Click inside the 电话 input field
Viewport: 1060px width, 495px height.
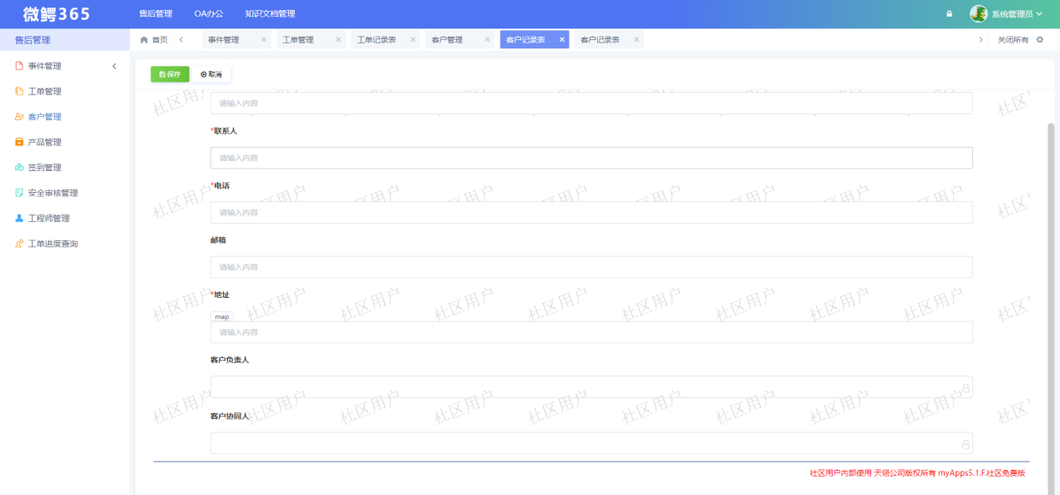coord(585,212)
